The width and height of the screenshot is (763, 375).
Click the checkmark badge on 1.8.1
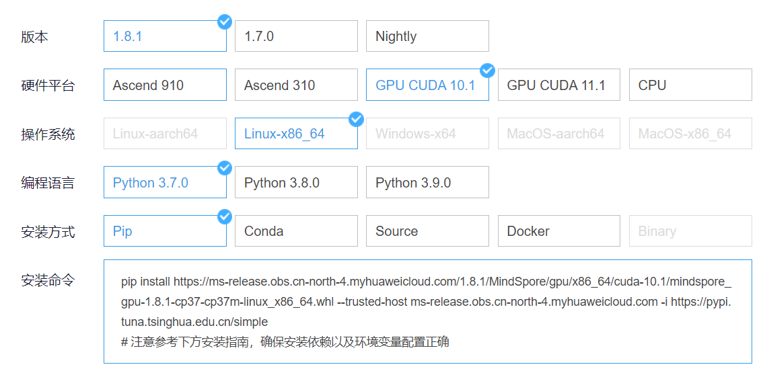(x=225, y=22)
